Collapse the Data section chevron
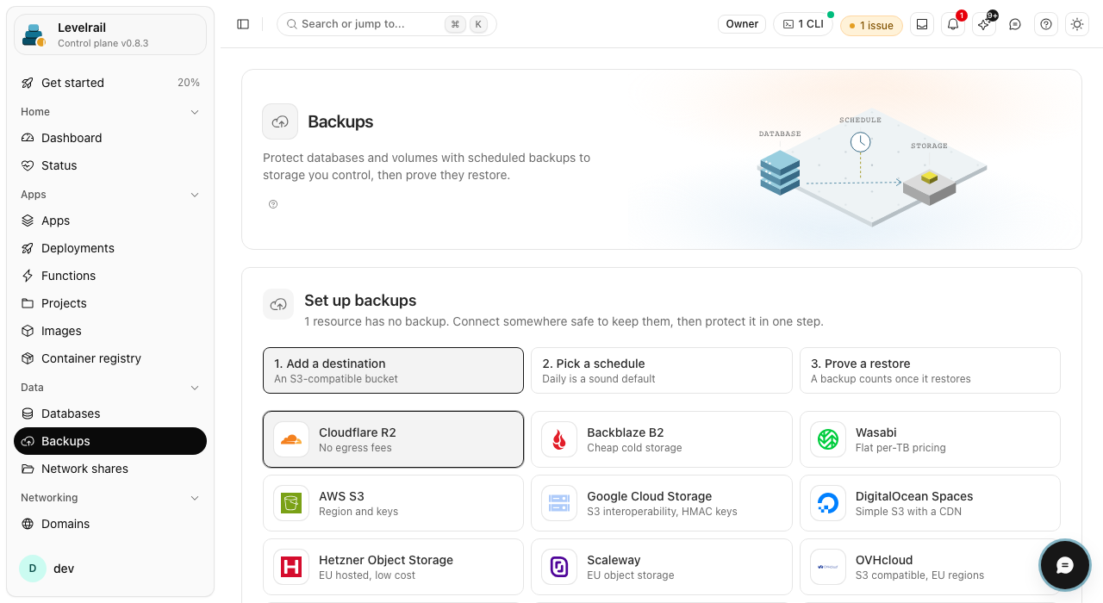The width and height of the screenshot is (1103, 603). pos(195,388)
